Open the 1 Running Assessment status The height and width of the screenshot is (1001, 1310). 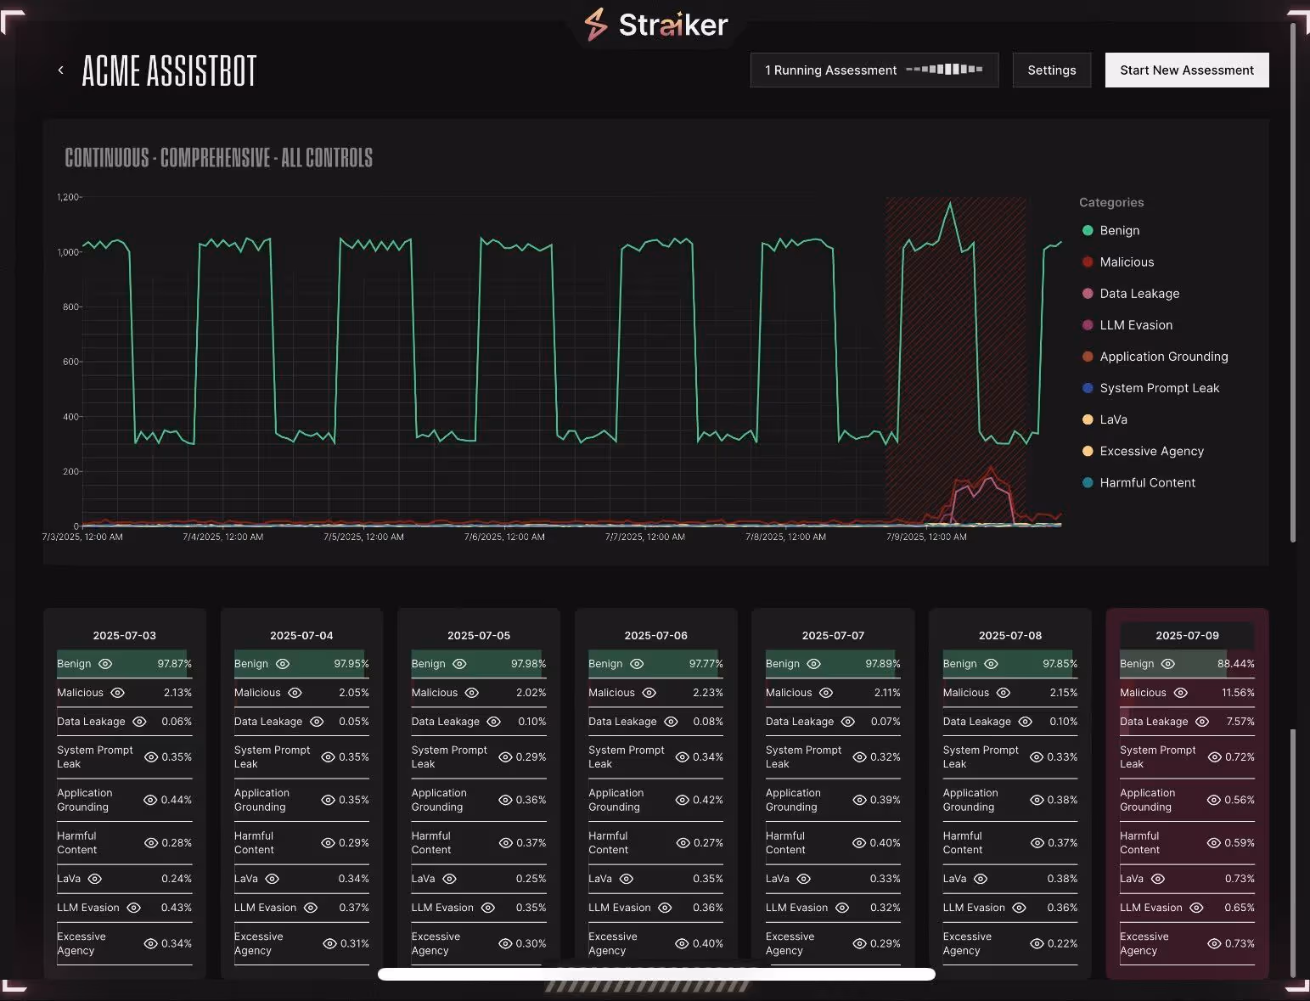(874, 70)
